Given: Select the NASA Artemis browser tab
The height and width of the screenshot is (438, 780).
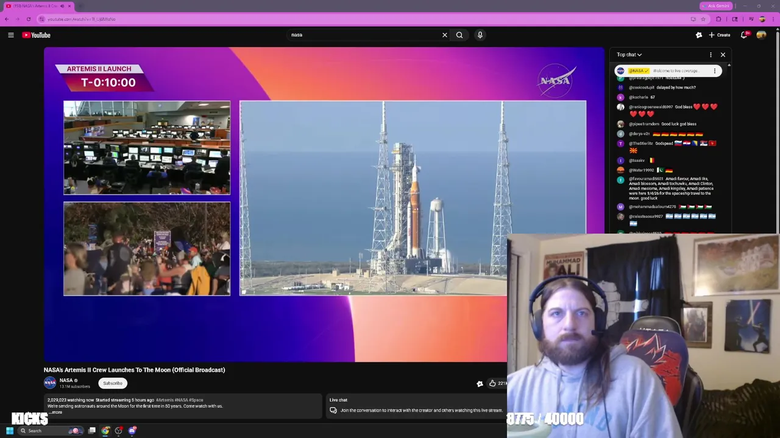Looking at the screenshot, I should (38, 5).
